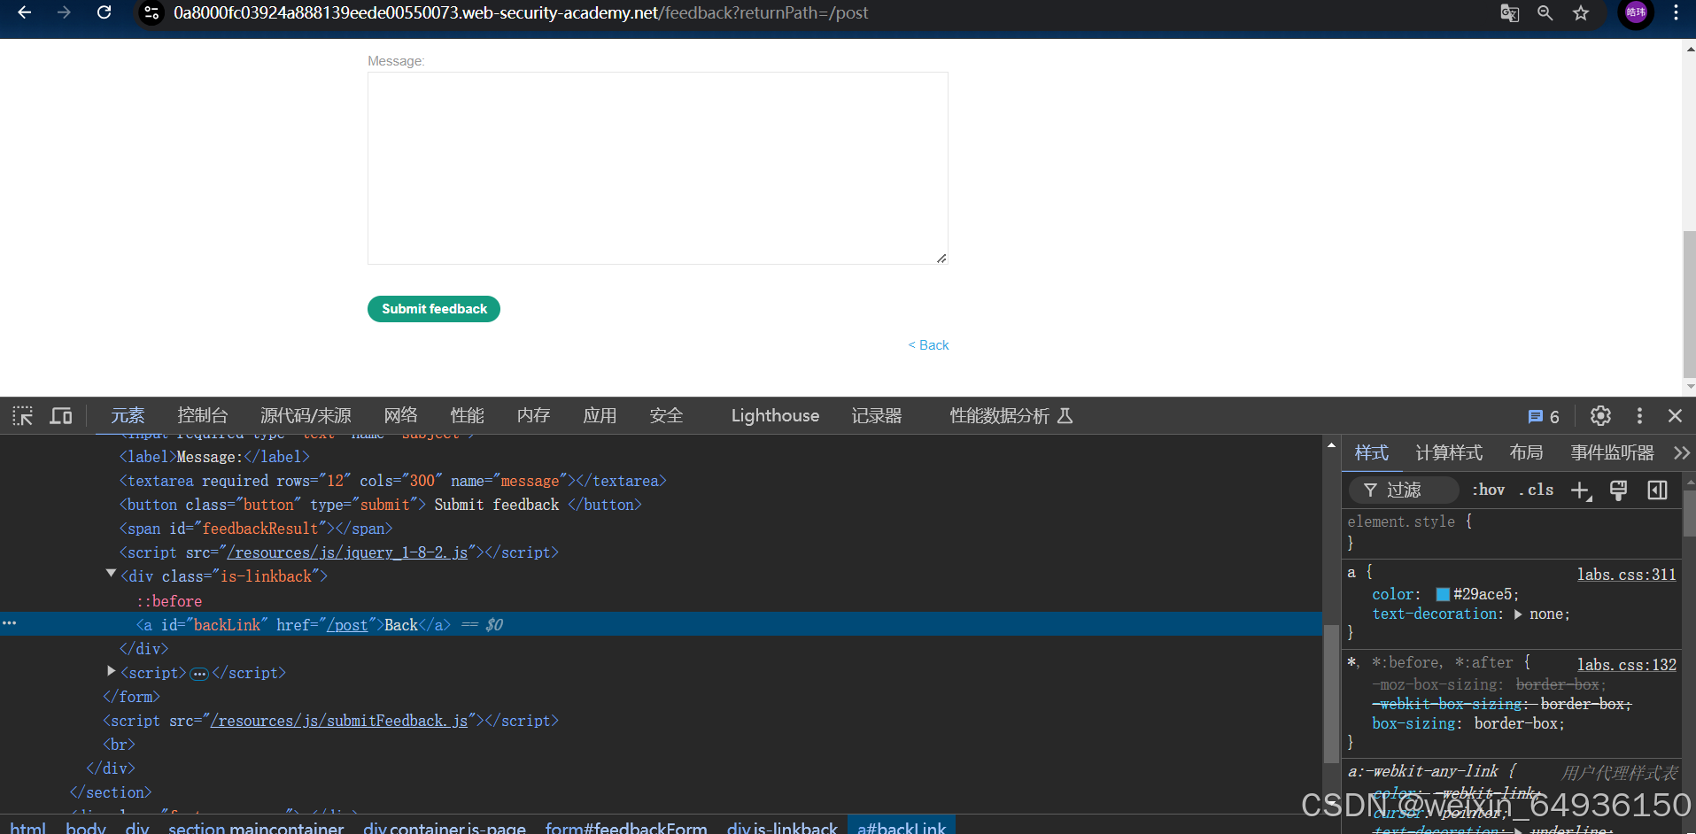1696x834 pixels.
Task: Switch to the 控制台 Console tab
Action: 203,415
